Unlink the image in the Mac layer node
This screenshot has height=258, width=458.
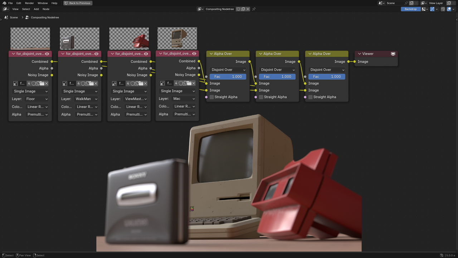click(x=194, y=83)
